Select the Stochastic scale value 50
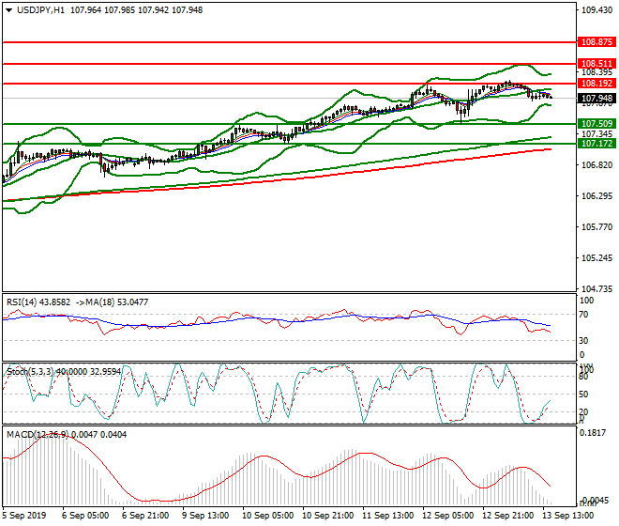619x526 pixels. pyautogui.click(x=583, y=394)
